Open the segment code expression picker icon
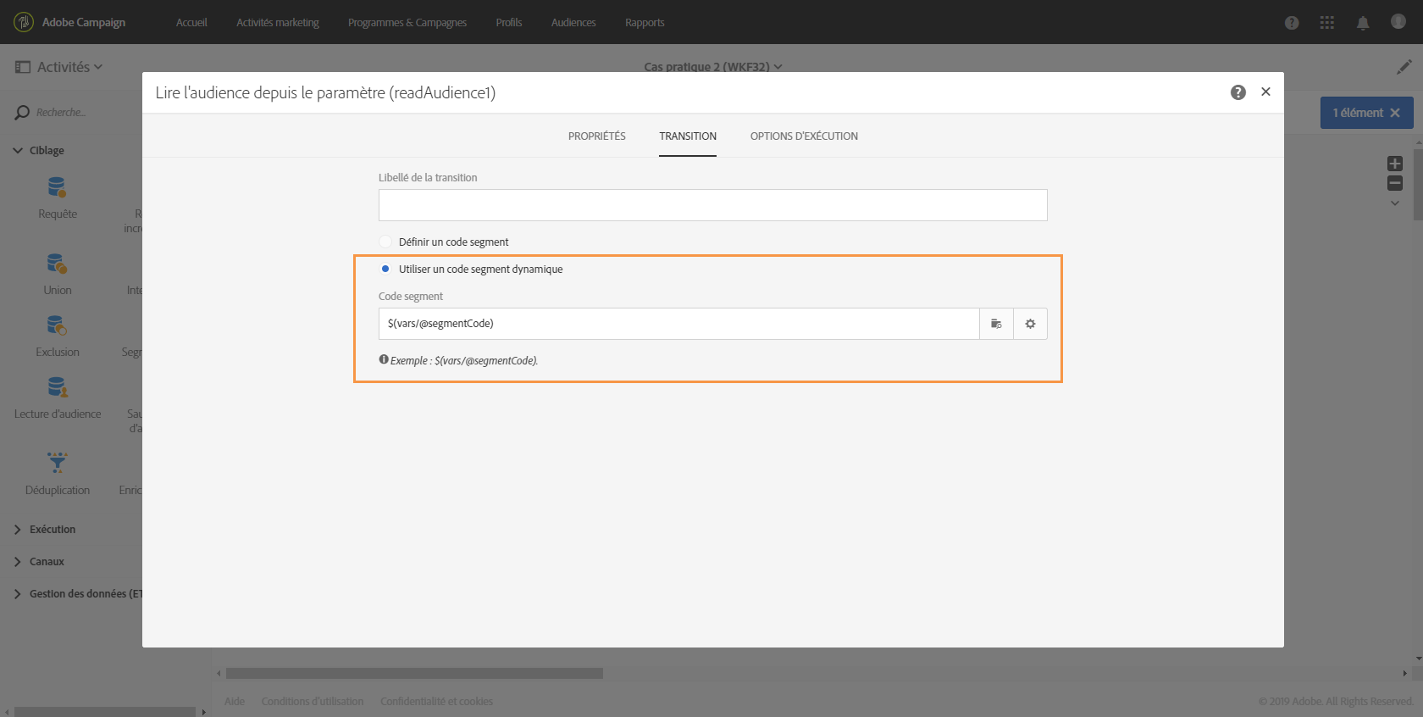1423x717 pixels. 996,324
